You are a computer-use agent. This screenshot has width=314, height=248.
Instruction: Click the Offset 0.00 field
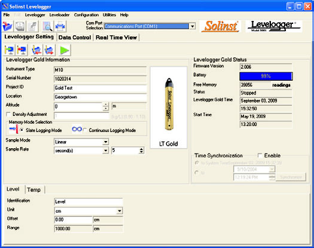pos(73,219)
